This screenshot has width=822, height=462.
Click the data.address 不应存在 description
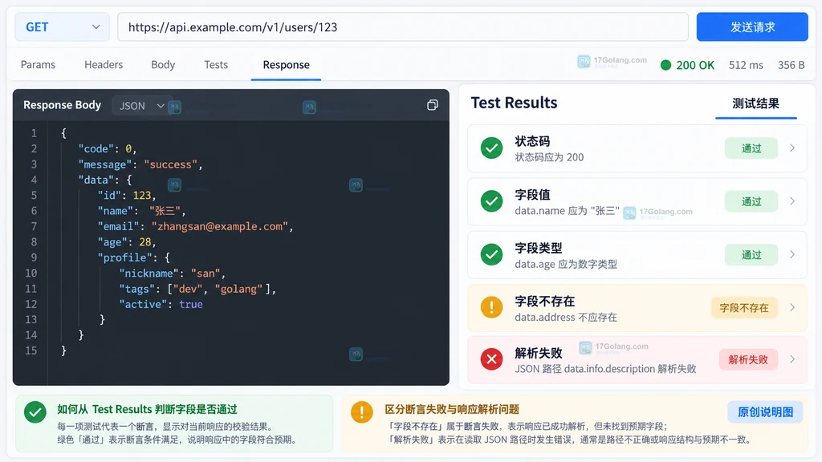click(566, 318)
